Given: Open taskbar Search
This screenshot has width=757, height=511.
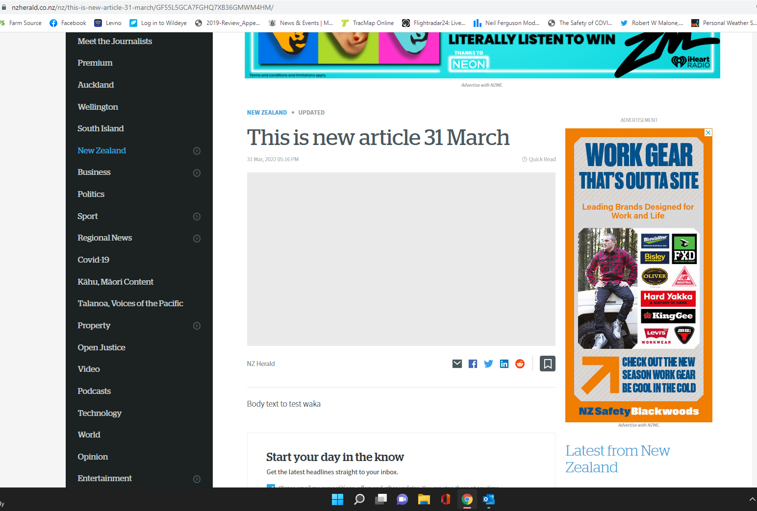Looking at the screenshot, I should coord(359,499).
